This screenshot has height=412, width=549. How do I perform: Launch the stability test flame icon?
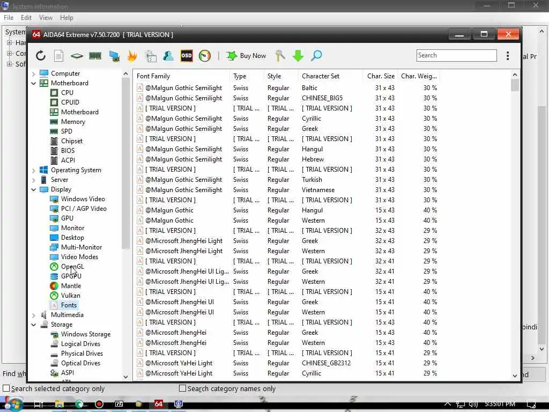132,56
